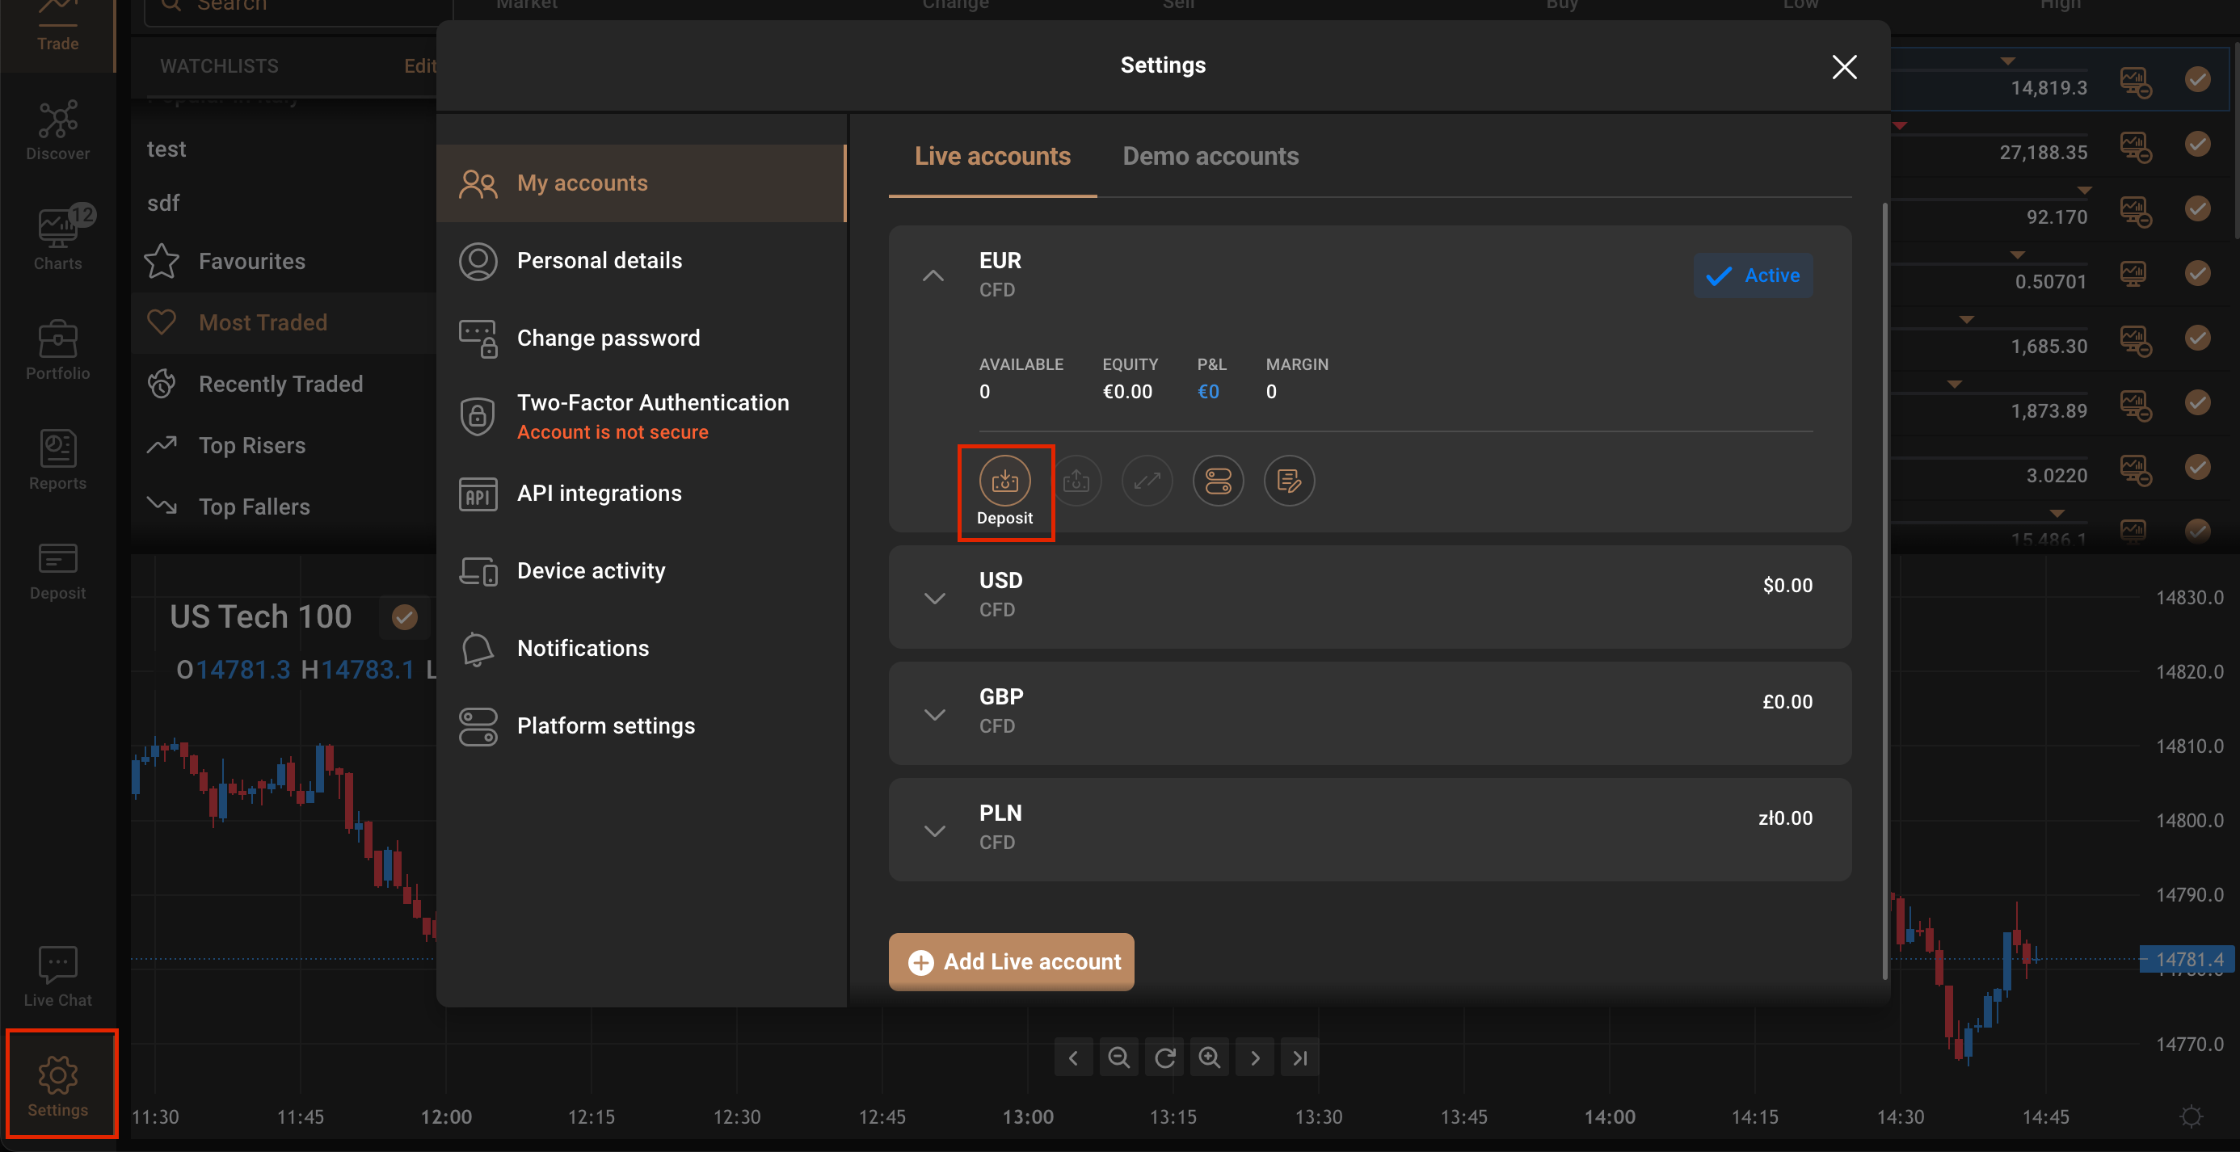Viewport: 2240px width, 1152px height.
Task: Open Personal details settings section
Action: pyautogui.click(x=598, y=260)
